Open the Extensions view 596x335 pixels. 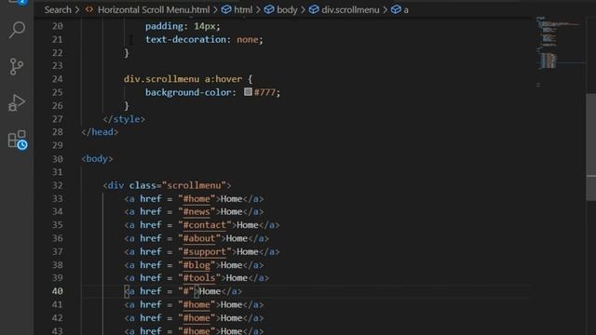(x=18, y=140)
